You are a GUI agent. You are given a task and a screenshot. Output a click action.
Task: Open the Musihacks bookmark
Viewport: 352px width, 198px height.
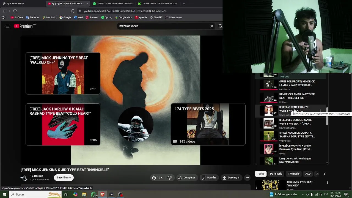coord(49,17)
